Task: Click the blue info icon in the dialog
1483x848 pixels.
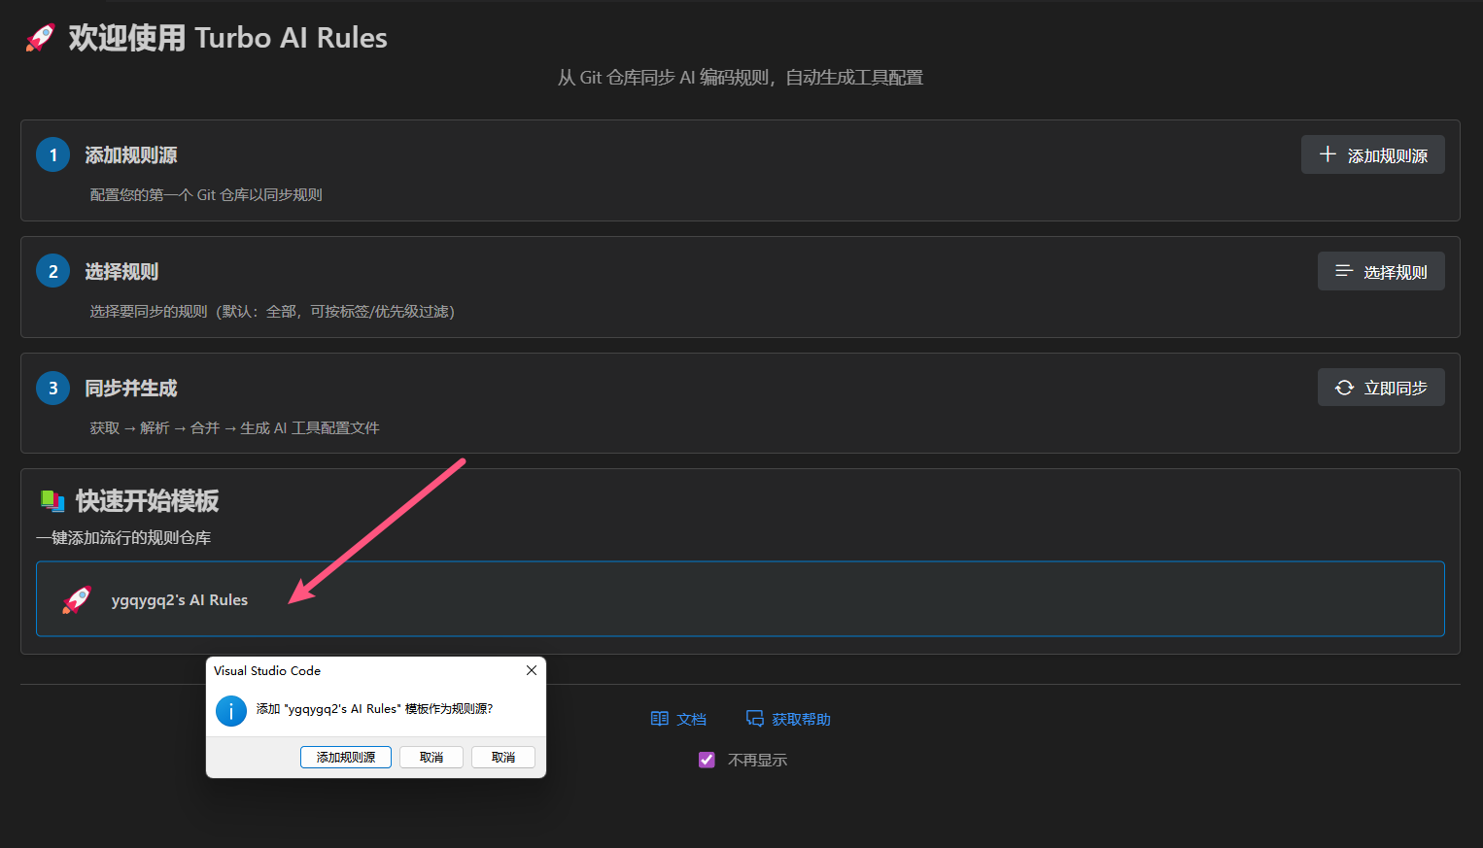Action: pos(230,710)
